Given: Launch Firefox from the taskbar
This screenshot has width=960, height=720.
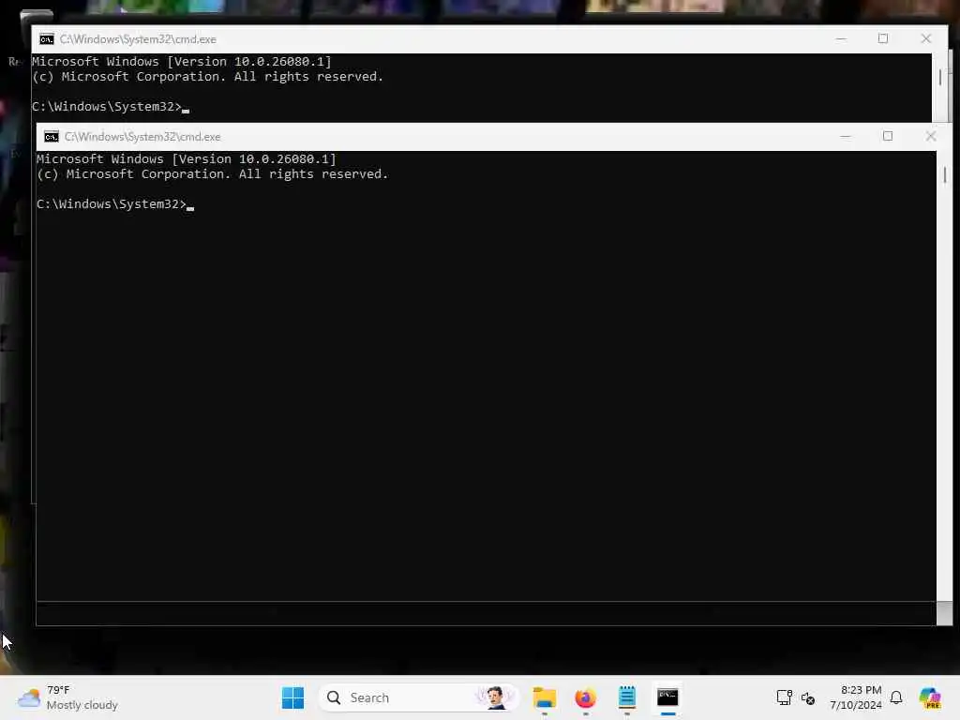Looking at the screenshot, I should [585, 697].
